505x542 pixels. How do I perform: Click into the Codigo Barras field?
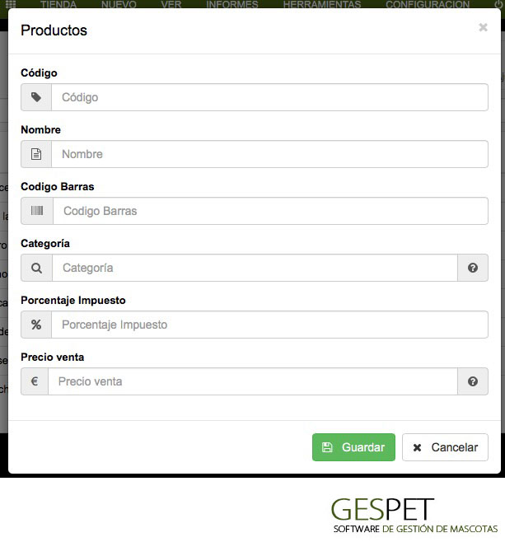coord(270,211)
